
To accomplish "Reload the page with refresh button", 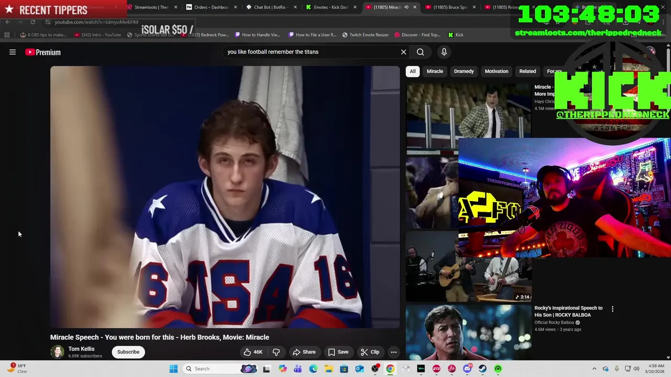I will pos(33,22).
